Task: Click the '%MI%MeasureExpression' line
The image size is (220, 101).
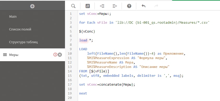Action: [x=127, y=58]
